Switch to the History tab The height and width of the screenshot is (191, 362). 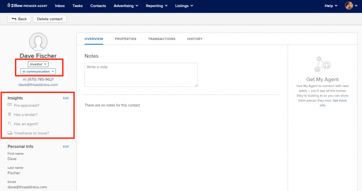click(195, 39)
